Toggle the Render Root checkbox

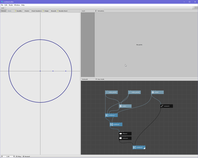pyautogui.click(x=58, y=11)
